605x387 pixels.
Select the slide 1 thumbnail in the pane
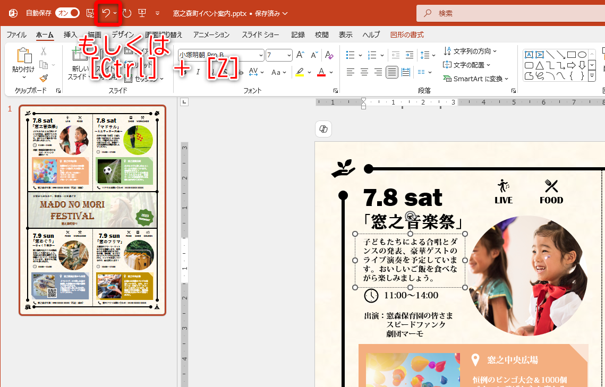click(92, 210)
